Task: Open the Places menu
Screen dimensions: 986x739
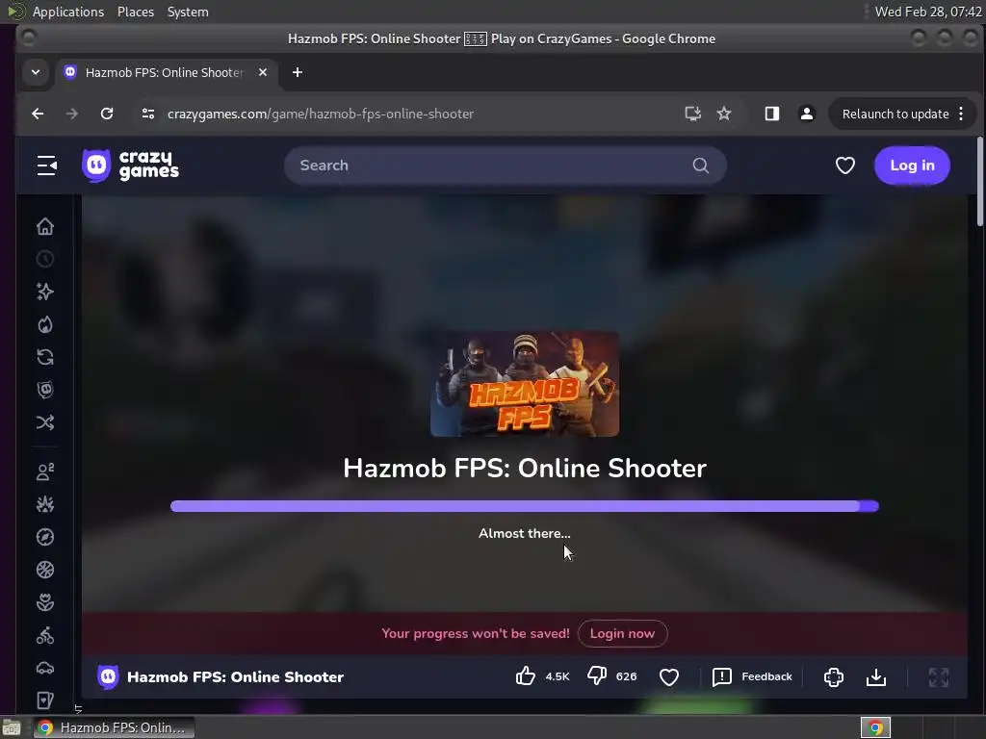Action: pos(136,12)
